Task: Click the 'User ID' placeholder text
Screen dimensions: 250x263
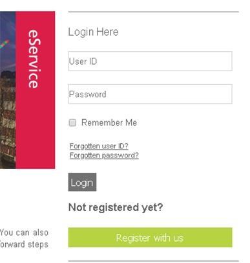Action: 83,62
